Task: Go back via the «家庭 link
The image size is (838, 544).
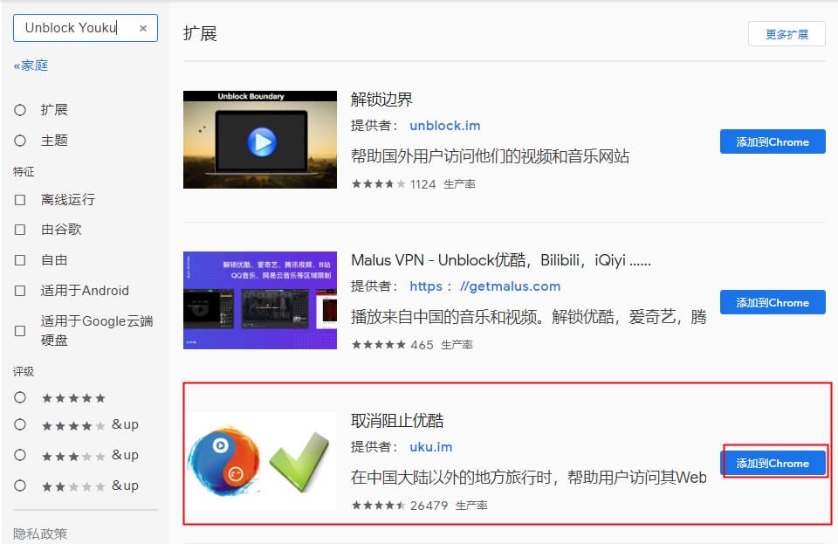Action: (x=31, y=65)
